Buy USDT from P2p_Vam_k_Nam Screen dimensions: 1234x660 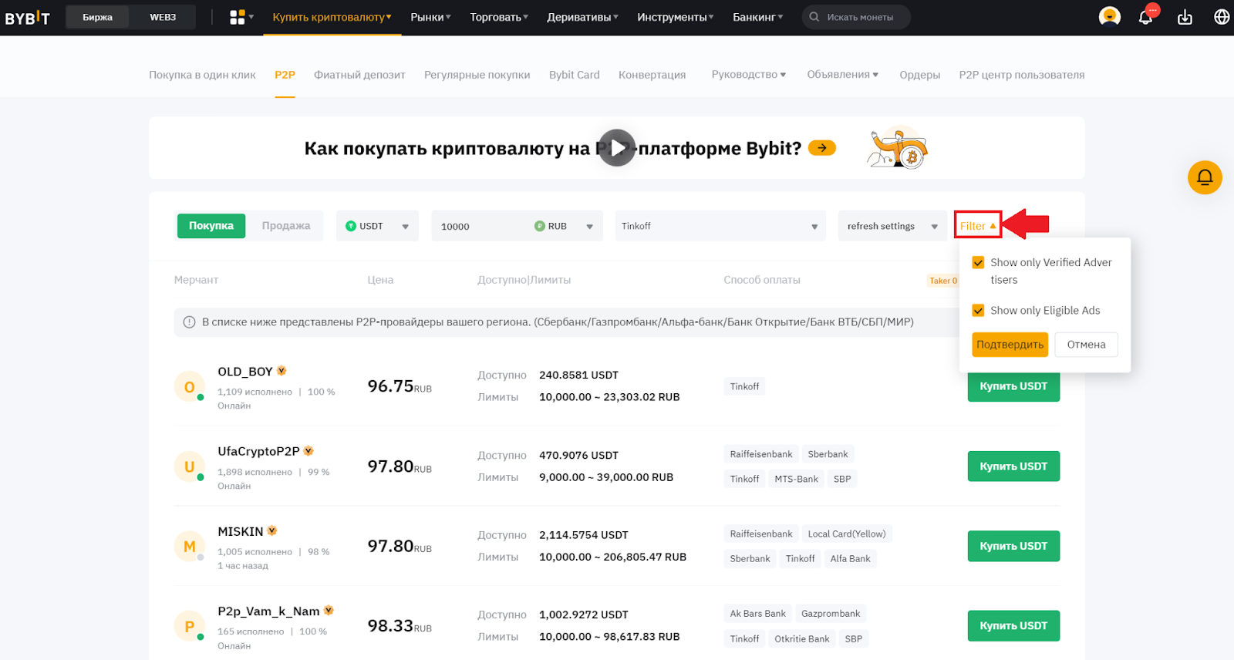pos(1013,626)
